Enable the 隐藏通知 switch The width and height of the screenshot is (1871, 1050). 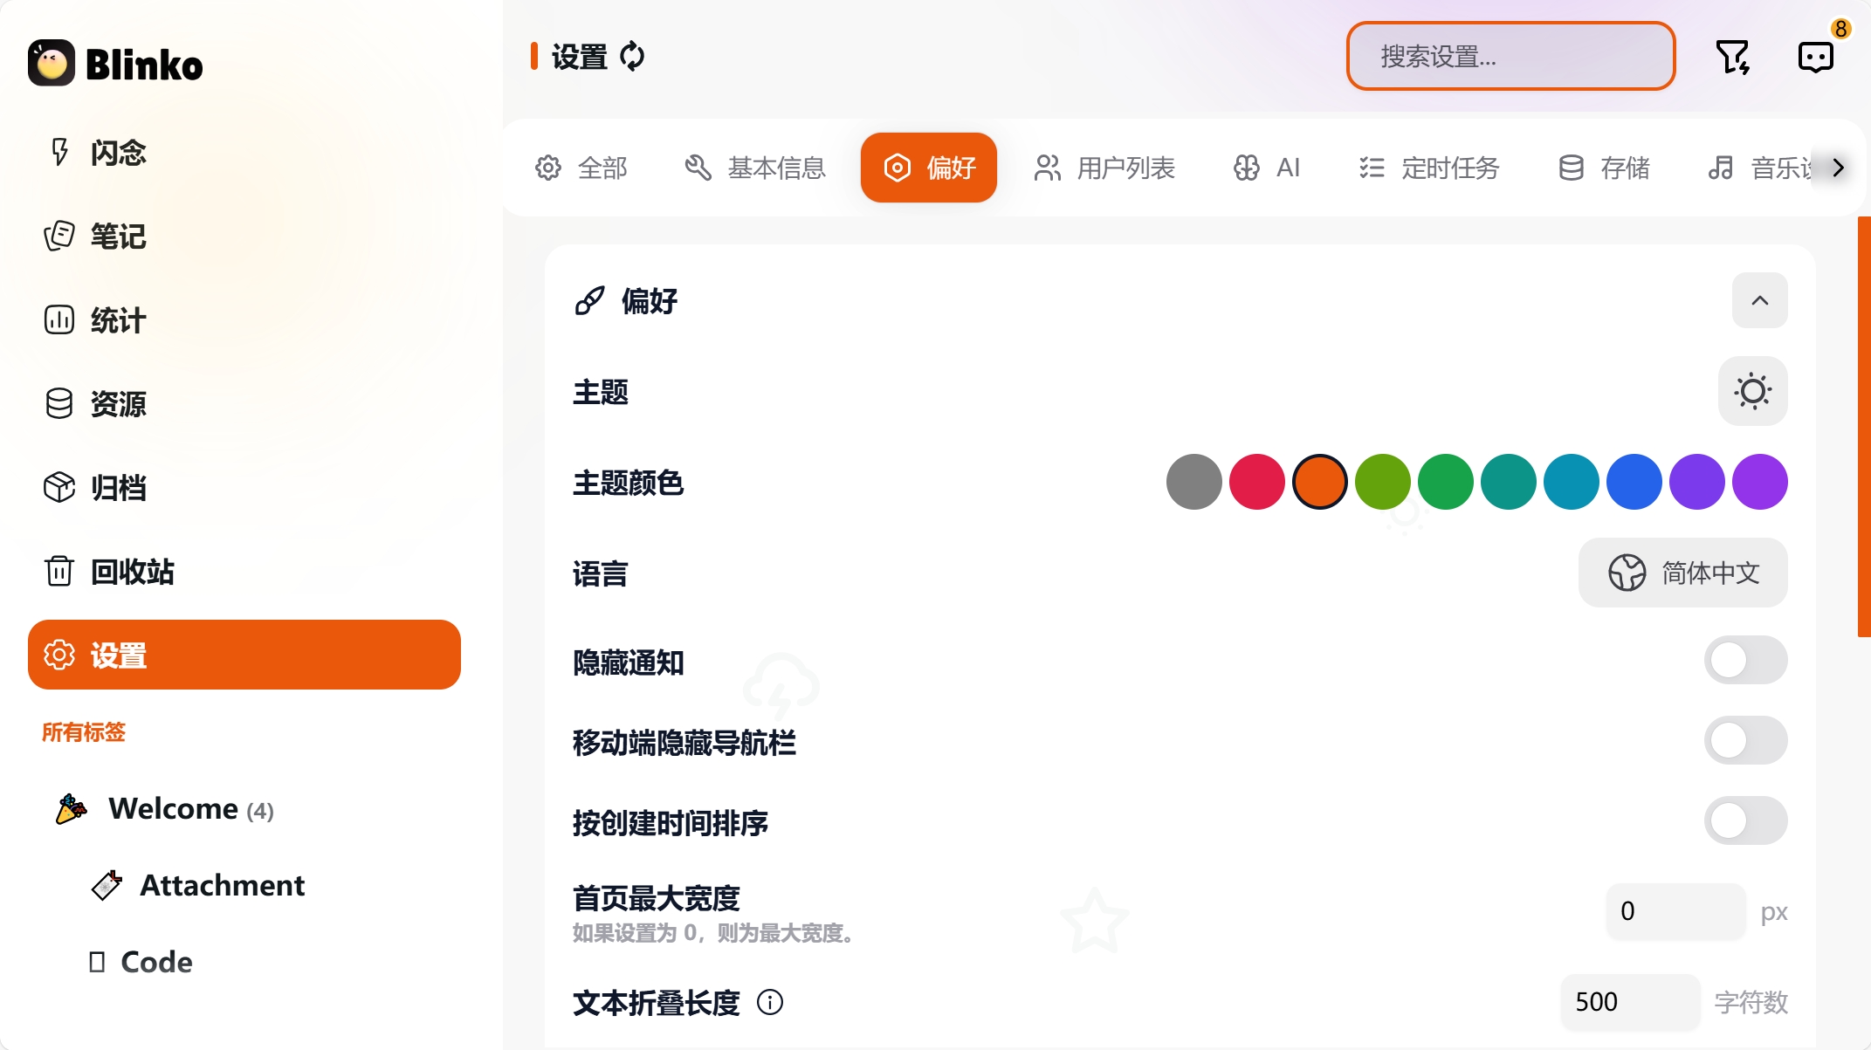[x=1746, y=660]
